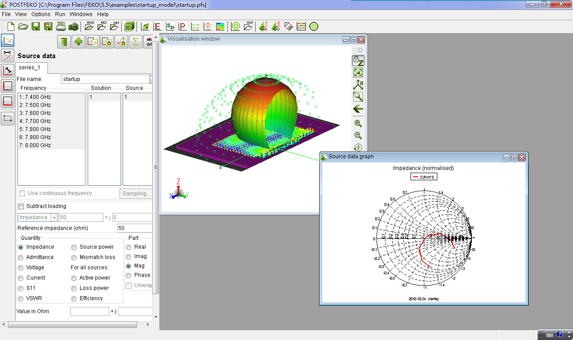Open model file with the MOD folder icon

click(90, 26)
